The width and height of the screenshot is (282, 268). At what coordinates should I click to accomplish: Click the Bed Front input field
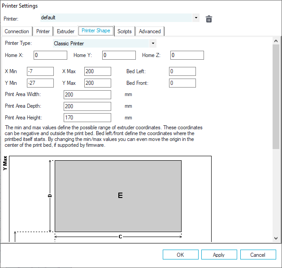tap(182, 83)
